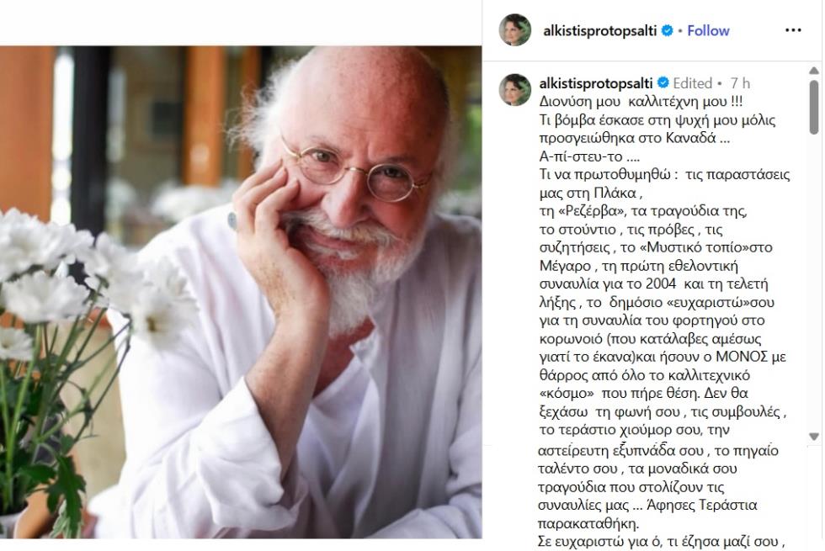
Task: Click the caption scrollbar thumb
Action: (814, 107)
